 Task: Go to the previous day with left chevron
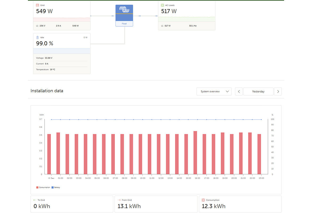click(x=239, y=91)
